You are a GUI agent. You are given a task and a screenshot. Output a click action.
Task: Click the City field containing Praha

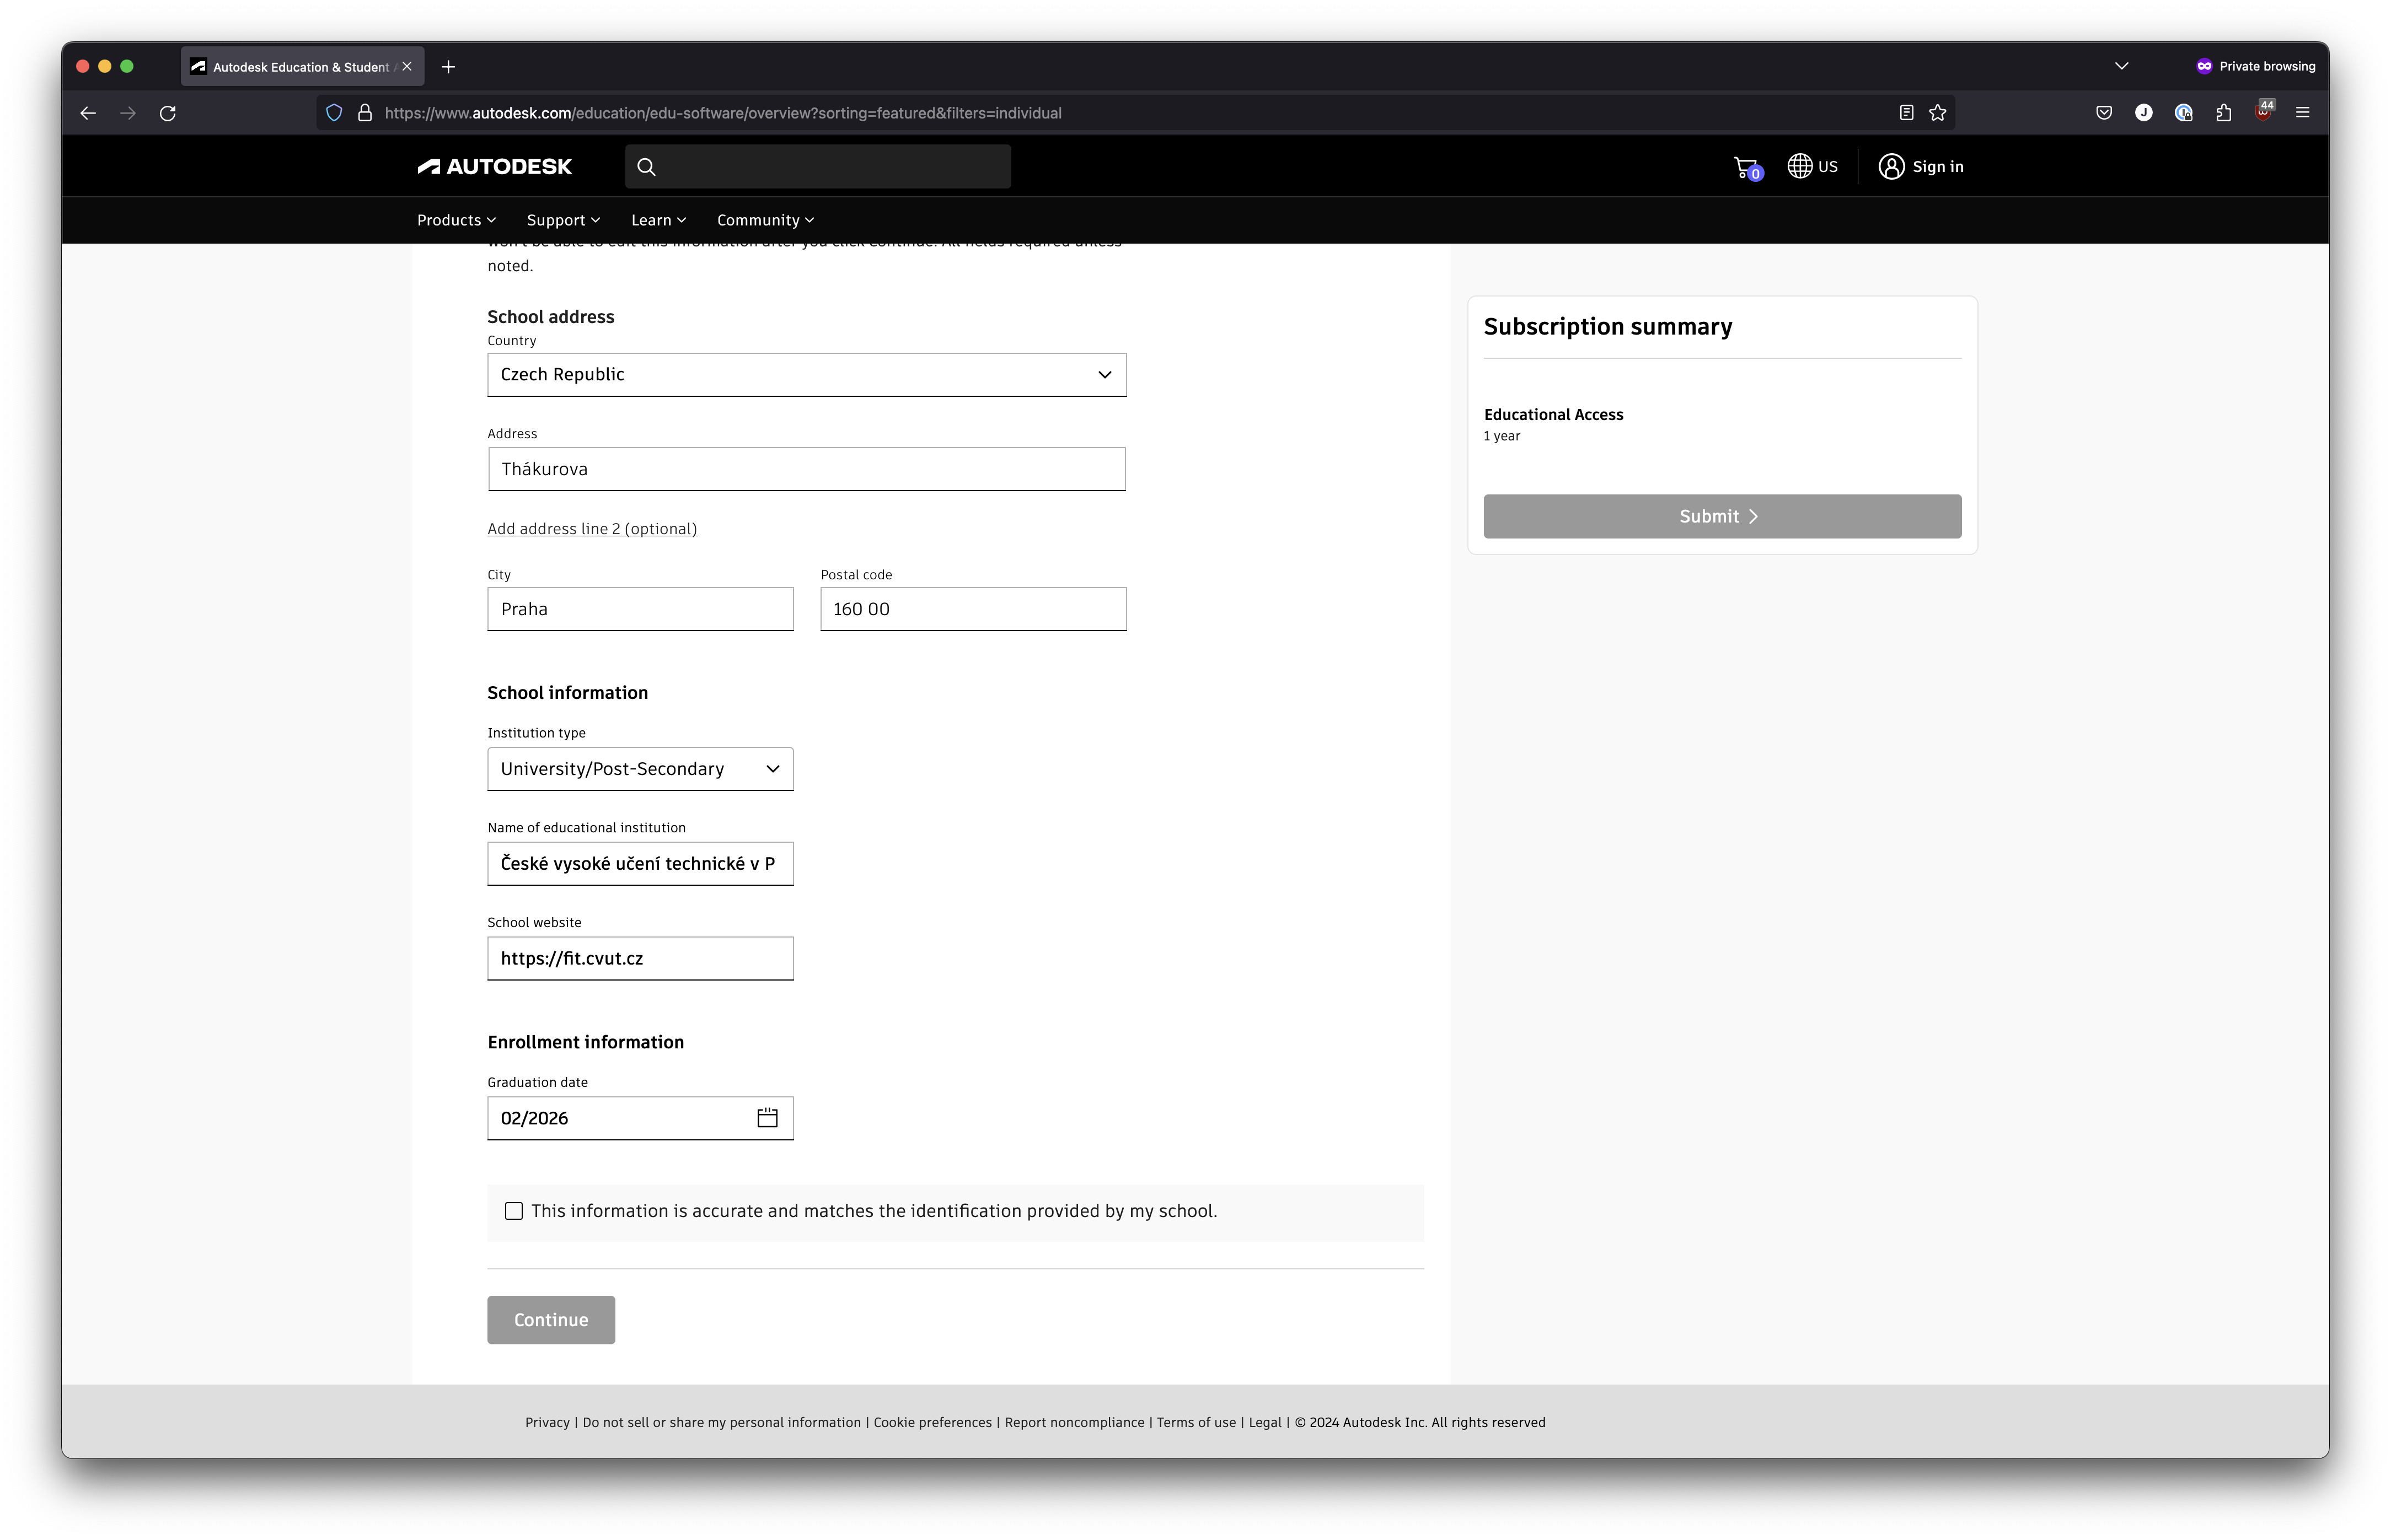(x=640, y=609)
